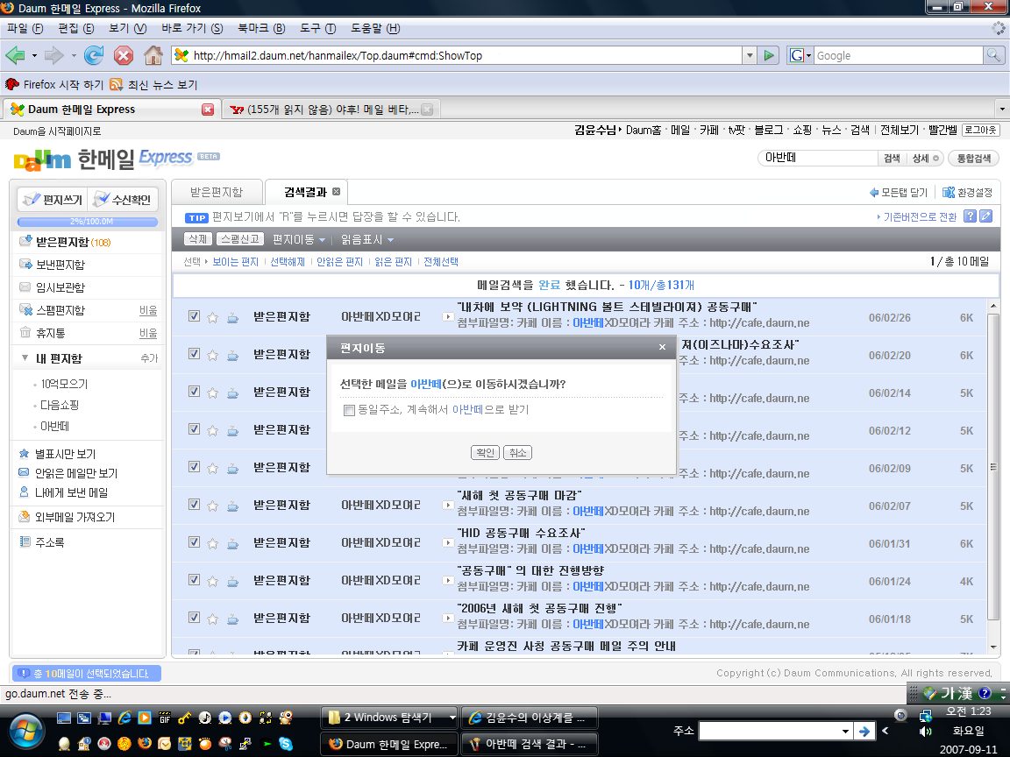Image resolution: width=1010 pixels, height=757 pixels.
Task: Click the volume speaker tray icon
Action: [x=926, y=732]
